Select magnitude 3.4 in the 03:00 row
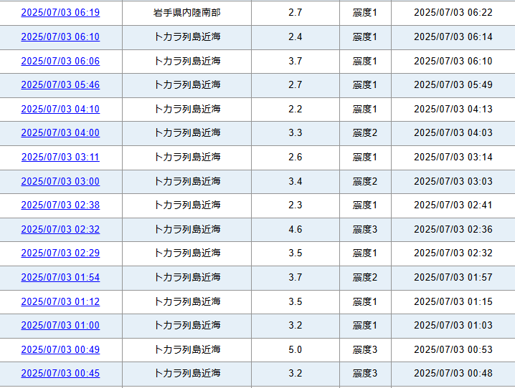Screen dimensions: 515x388 [x=296, y=181]
